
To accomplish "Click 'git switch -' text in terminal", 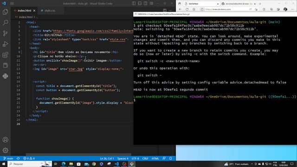I will point(149,75).
